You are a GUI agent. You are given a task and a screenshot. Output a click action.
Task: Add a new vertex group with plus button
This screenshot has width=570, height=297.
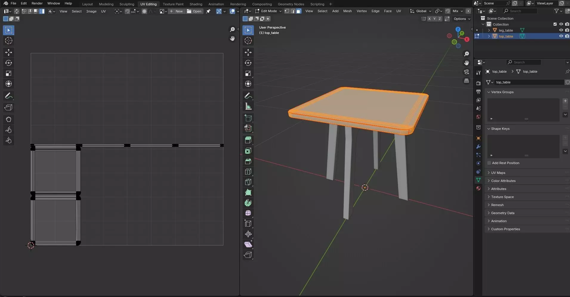(x=565, y=101)
